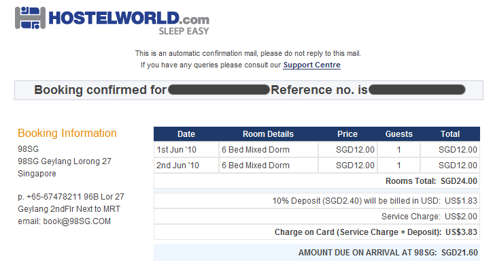Click the 10% Deposit US$1.83 row
The height and width of the screenshot is (267, 493).
[317, 200]
